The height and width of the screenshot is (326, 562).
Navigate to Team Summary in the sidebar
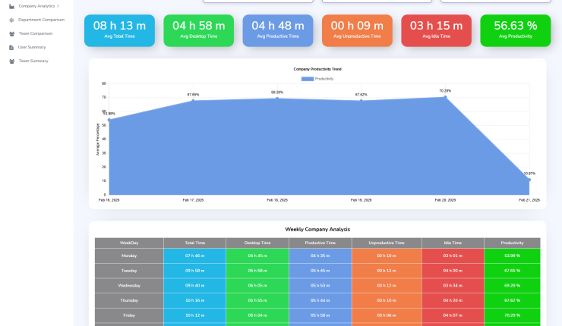pyautogui.click(x=33, y=61)
